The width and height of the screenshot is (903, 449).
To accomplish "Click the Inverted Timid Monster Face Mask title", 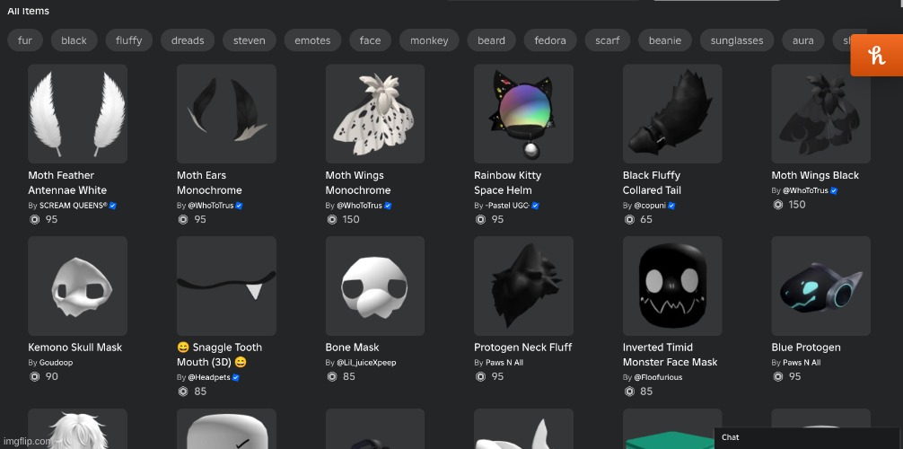I will coord(670,355).
